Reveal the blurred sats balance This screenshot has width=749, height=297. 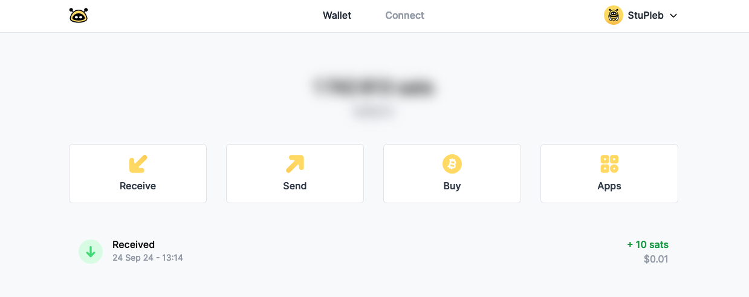(x=374, y=88)
